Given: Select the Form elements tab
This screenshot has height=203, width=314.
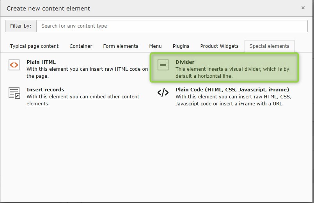Looking at the screenshot, I should click(121, 46).
